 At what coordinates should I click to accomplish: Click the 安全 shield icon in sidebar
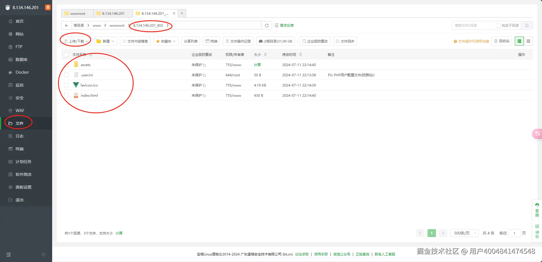(10, 98)
